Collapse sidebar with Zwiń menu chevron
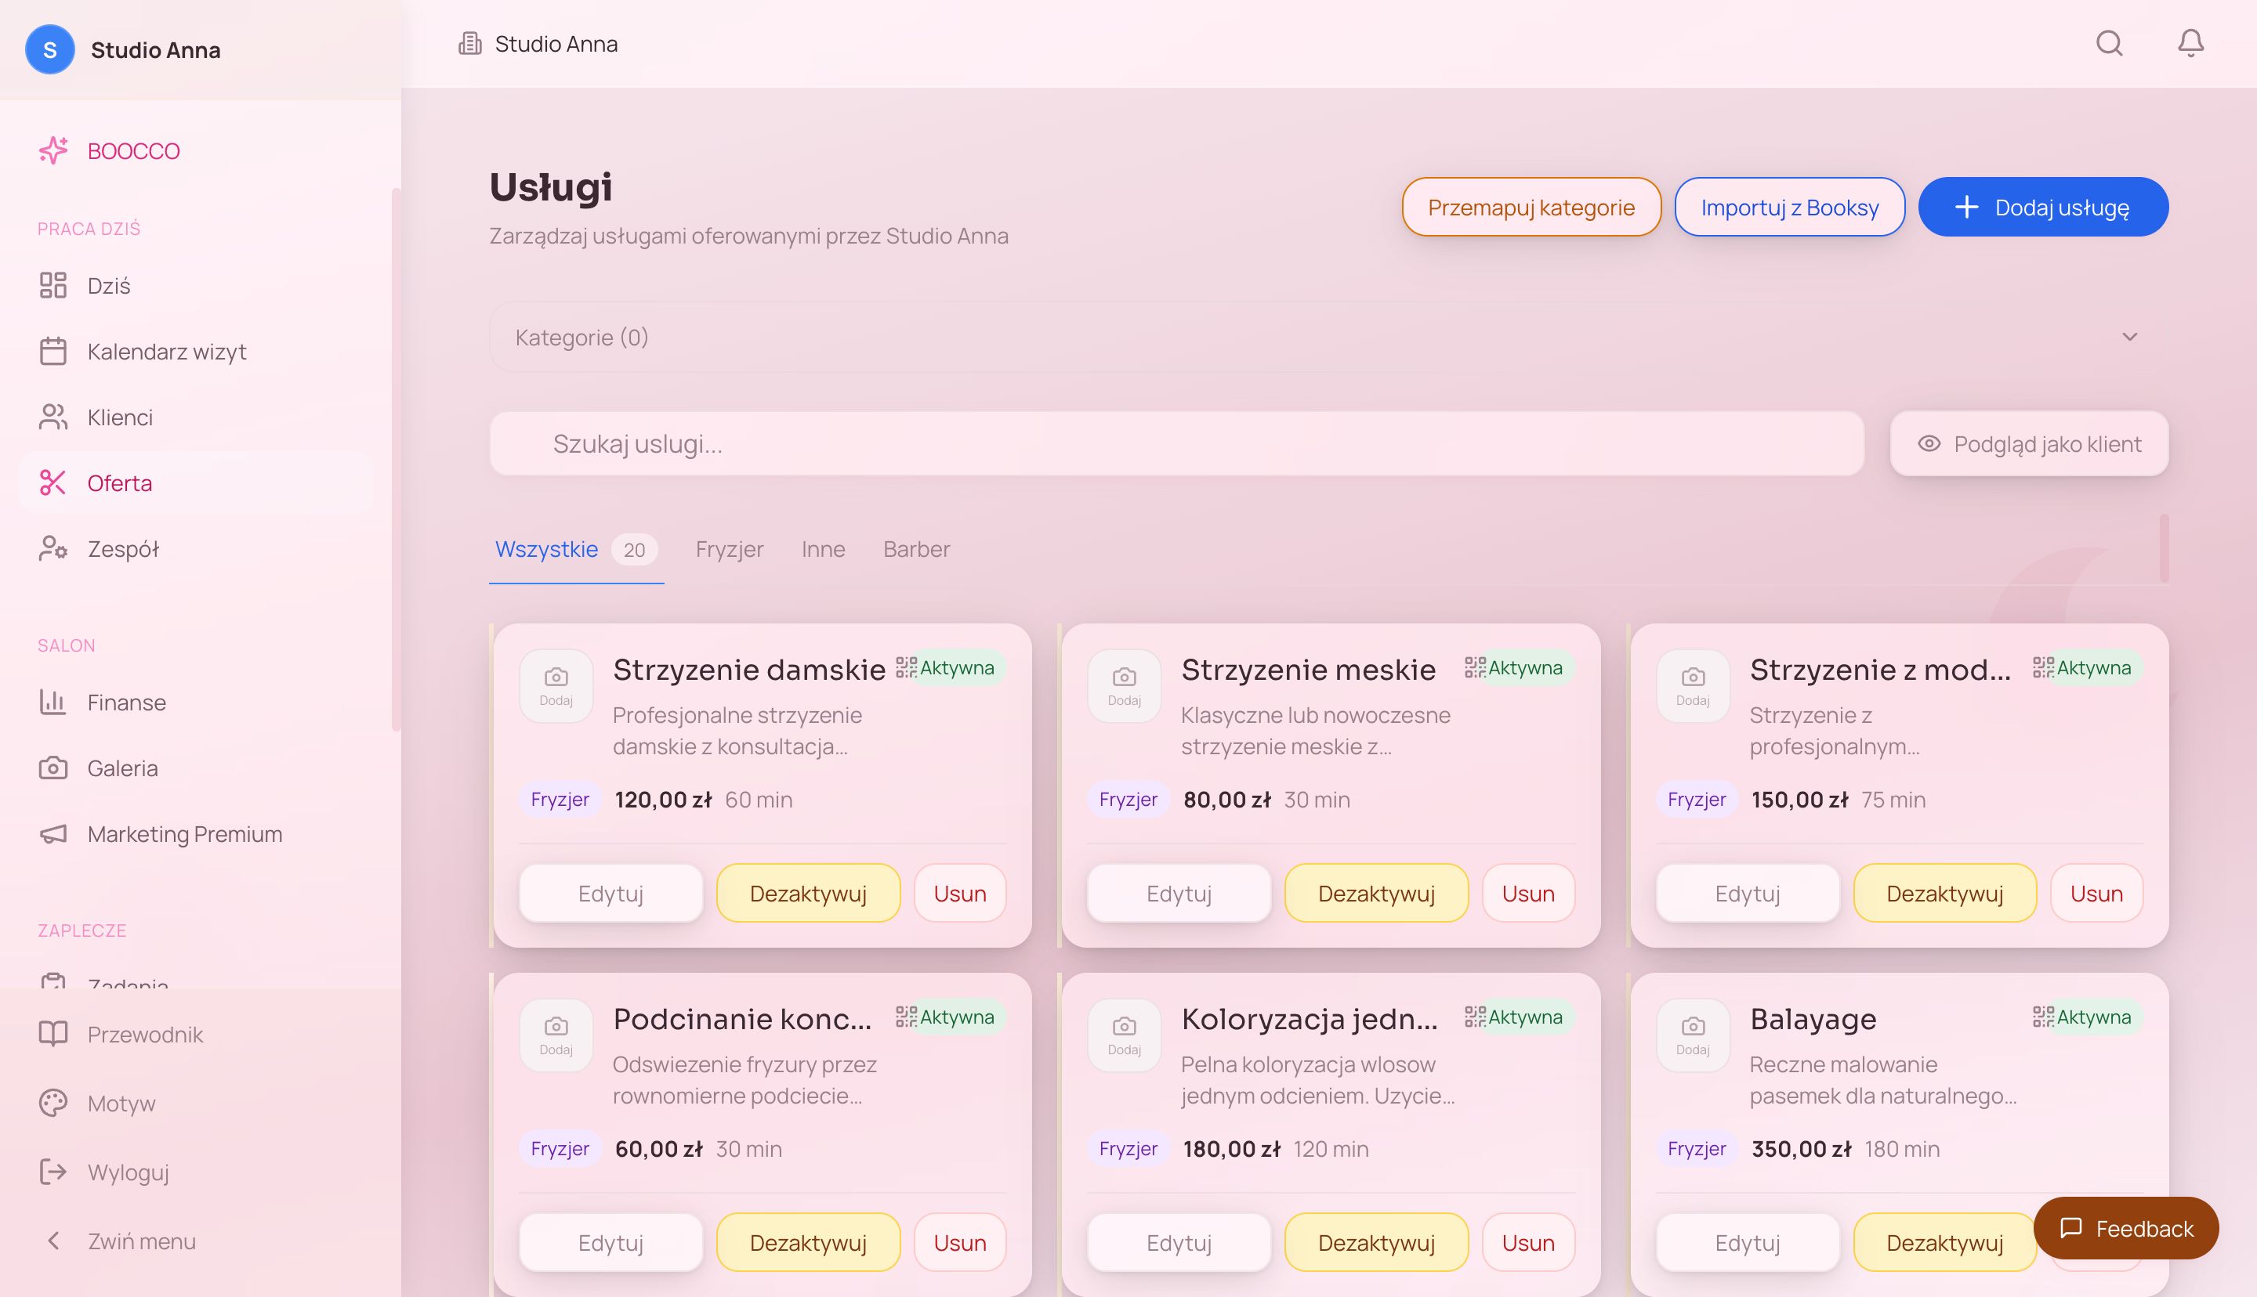The width and height of the screenshot is (2257, 1297). [53, 1241]
